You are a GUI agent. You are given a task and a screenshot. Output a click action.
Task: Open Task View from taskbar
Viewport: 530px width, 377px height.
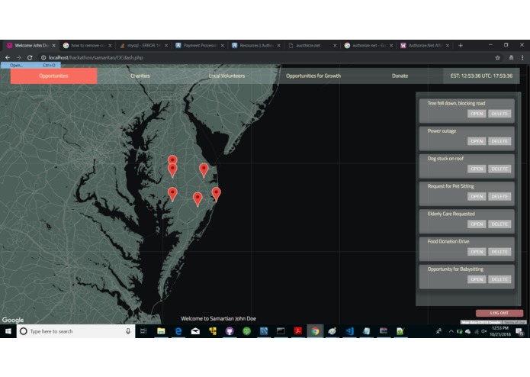(x=143, y=331)
